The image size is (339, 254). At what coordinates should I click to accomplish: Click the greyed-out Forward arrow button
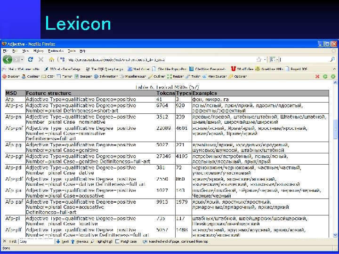(x=16, y=59)
